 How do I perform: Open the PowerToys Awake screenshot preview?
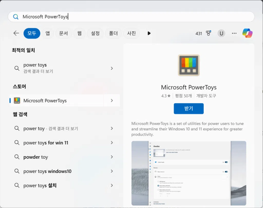click(x=189, y=173)
